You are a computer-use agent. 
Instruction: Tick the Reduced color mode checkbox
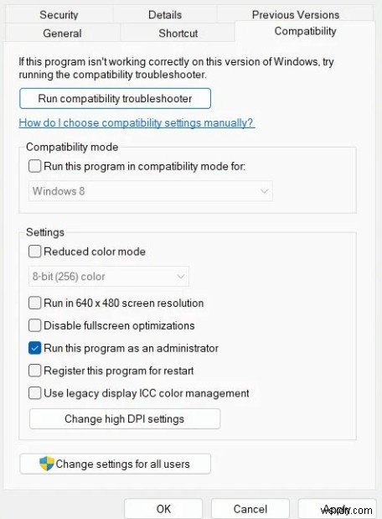pyautogui.click(x=34, y=252)
